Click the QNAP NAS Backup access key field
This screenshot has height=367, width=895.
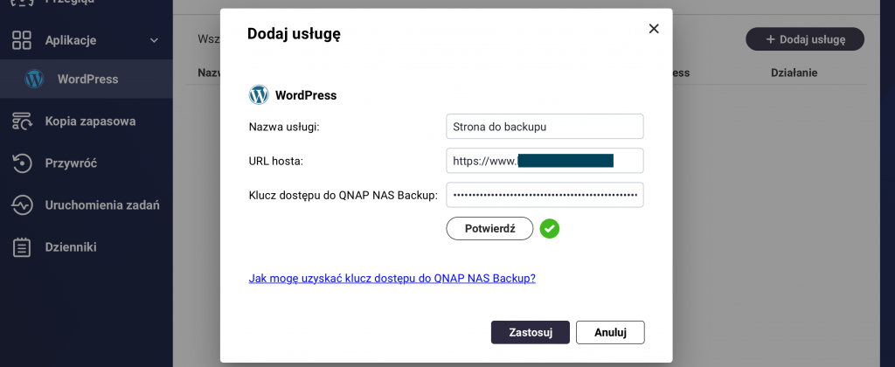545,195
